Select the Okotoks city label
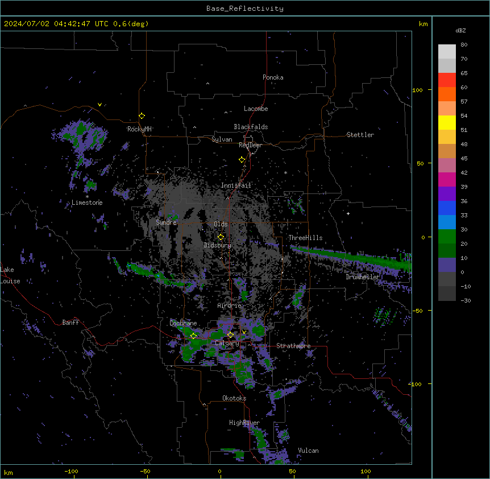The height and width of the screenshot is (479, 490). 234,398
